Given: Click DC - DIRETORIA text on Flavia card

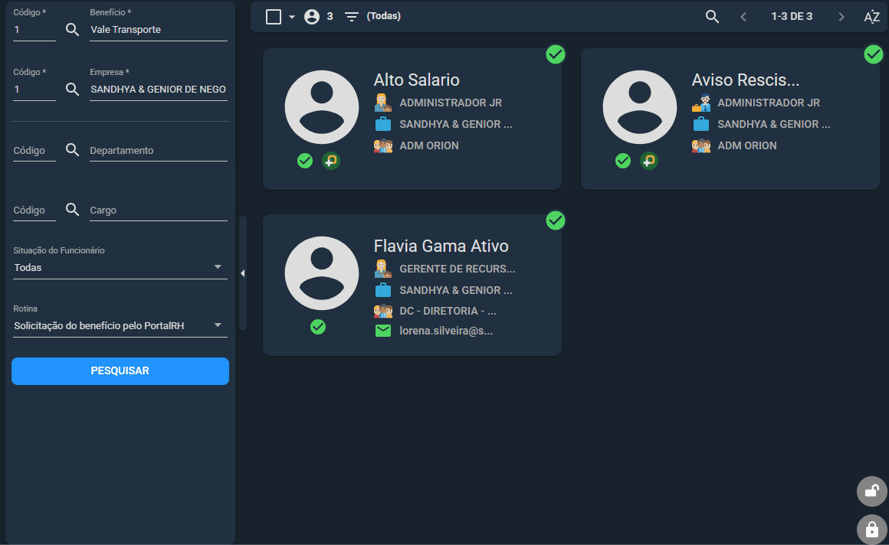Looking at the screenshot, I should point(448,311).
